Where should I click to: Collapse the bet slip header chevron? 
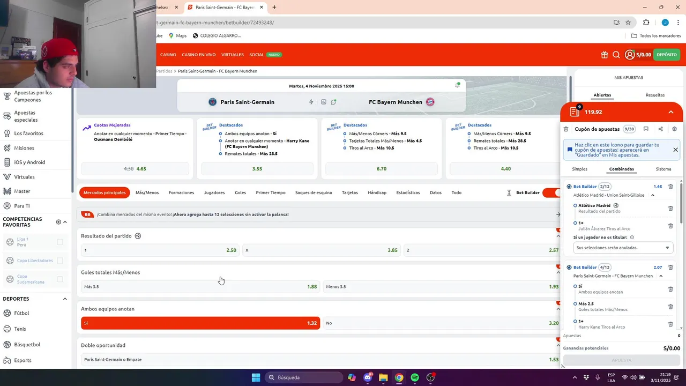click(x=670, y=112)
